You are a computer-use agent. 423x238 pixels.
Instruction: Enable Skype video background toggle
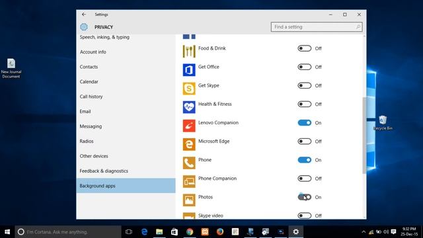coord(304,216)
